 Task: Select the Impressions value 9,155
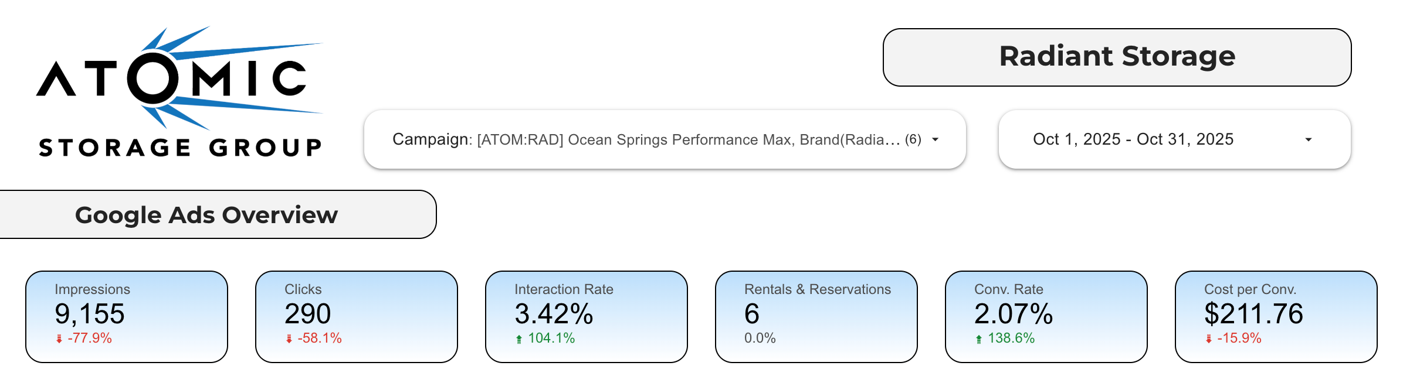click(x=90, y=314)
